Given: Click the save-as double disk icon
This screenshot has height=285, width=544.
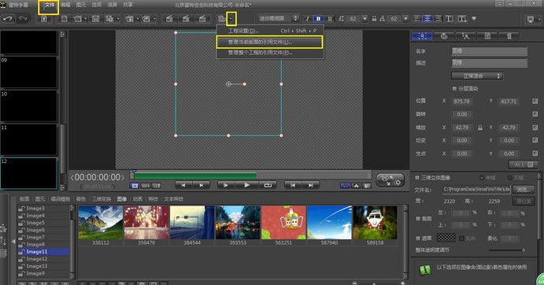Looking at the screenshot, I should pyautogui.click(x=109, y=19).
